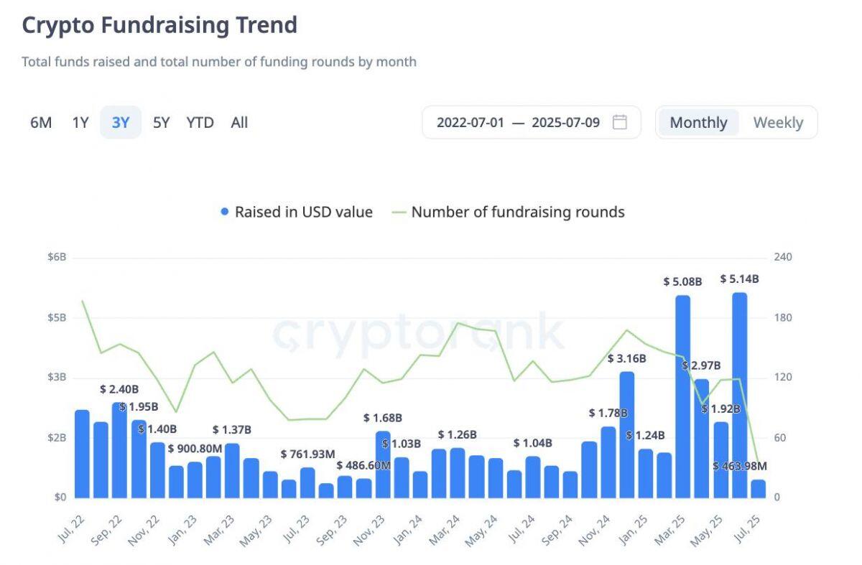Choose the 3Y time range

pyautogui.click(x=121, y=123)
